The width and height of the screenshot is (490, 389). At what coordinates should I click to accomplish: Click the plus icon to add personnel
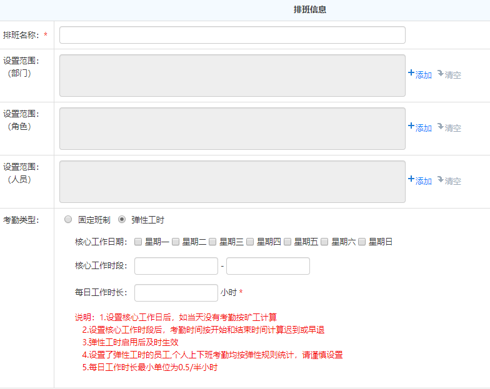(x=411, y=179)
